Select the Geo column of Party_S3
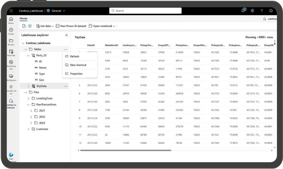This screenshot has width=283, height=169. click(41, 80)
